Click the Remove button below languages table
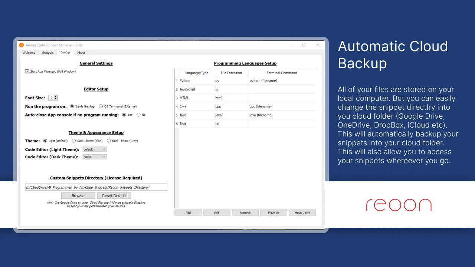Viewport: 475px width, 267px height. (x=245, y=213)
